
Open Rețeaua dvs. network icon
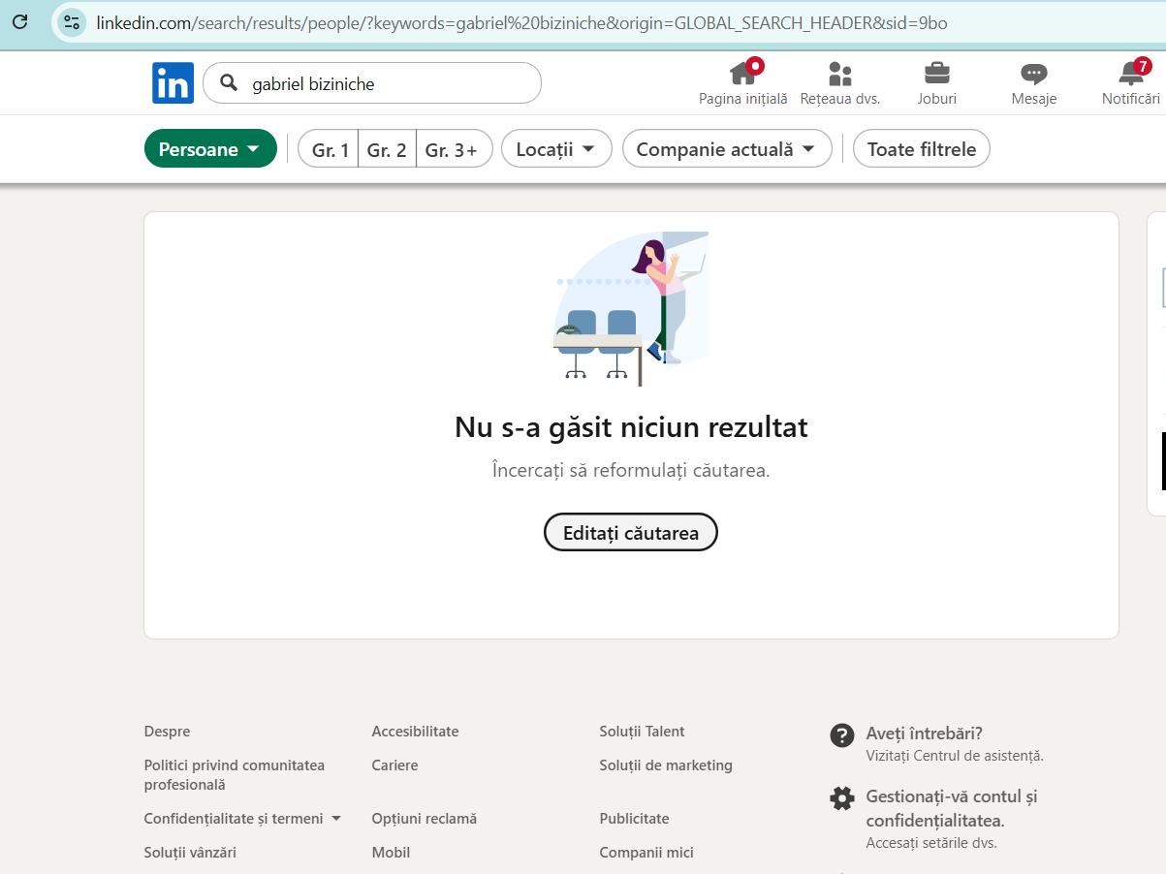(839, 74)
